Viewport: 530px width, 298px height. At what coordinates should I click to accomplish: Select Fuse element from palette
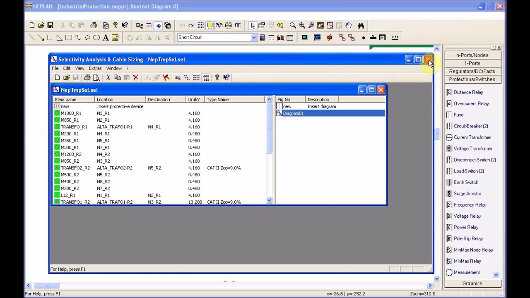[455, 115]
